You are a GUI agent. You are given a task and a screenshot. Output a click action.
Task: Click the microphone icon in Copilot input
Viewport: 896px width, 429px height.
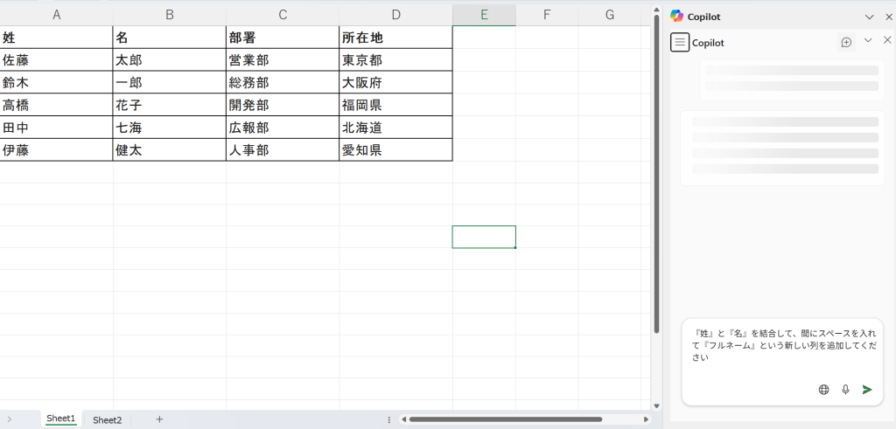click(845, 390)
